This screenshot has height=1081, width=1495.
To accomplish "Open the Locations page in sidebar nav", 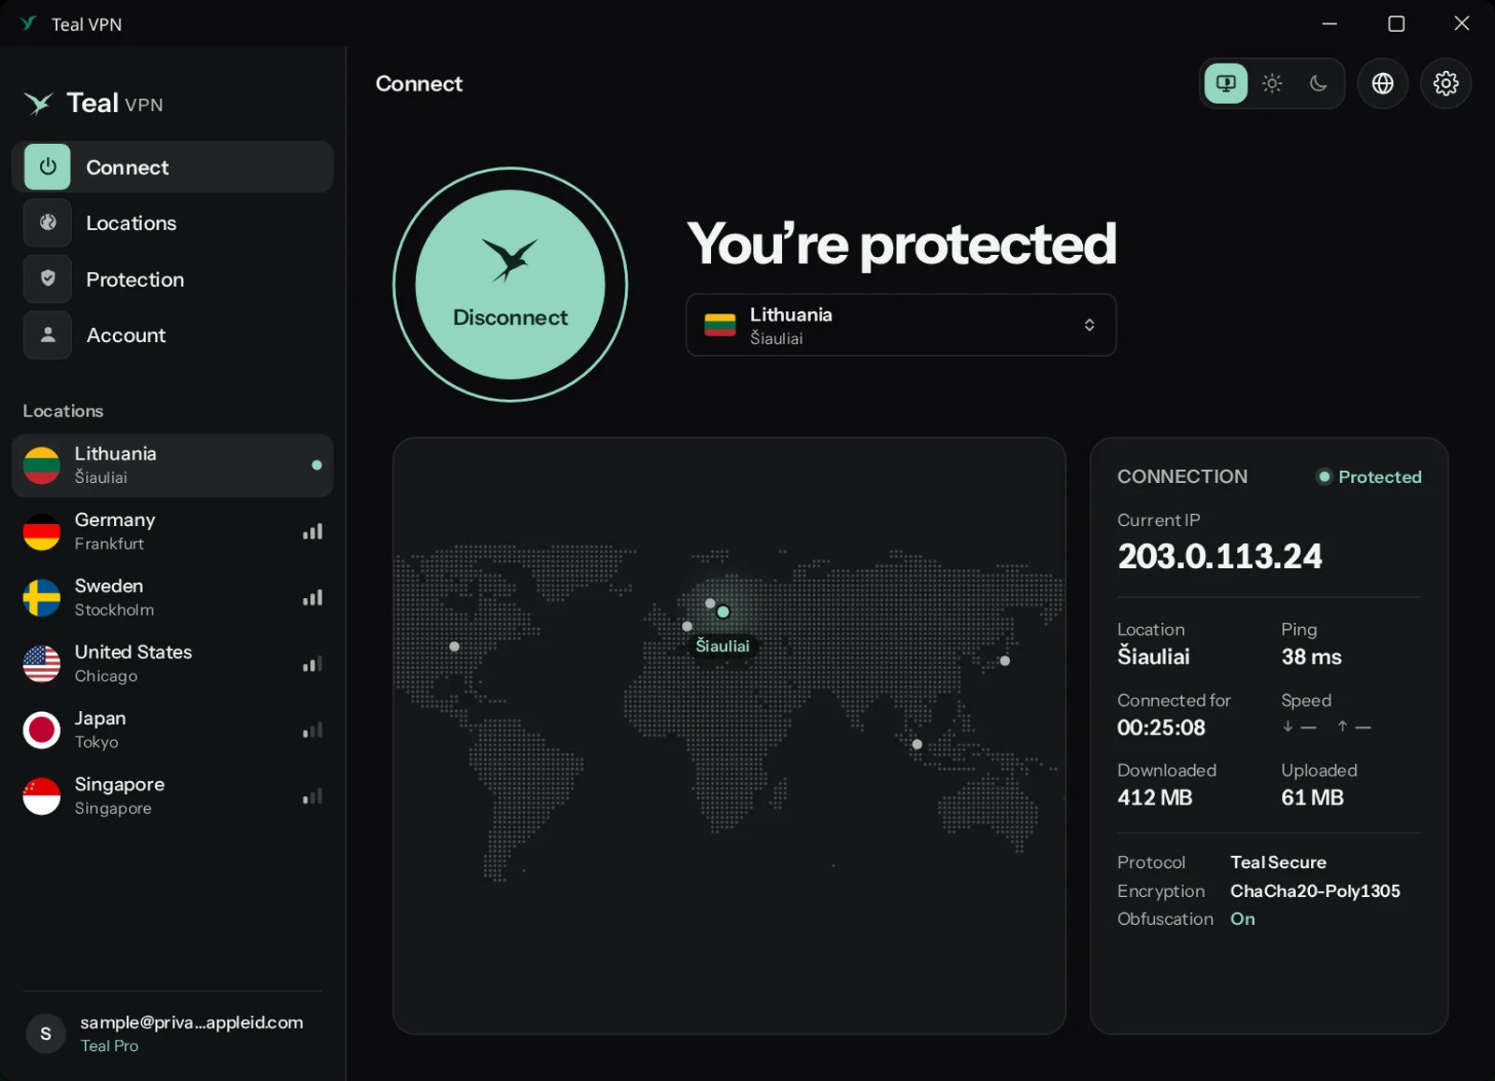I will [x=173, y=223].
